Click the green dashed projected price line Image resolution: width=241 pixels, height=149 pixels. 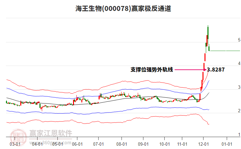(225, 51)
